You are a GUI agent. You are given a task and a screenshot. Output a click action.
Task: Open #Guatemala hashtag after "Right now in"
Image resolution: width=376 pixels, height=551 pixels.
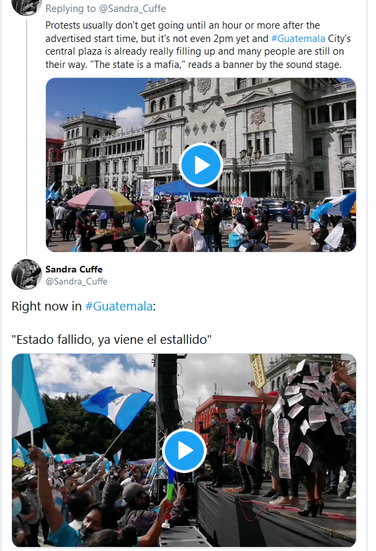(119, 306)
